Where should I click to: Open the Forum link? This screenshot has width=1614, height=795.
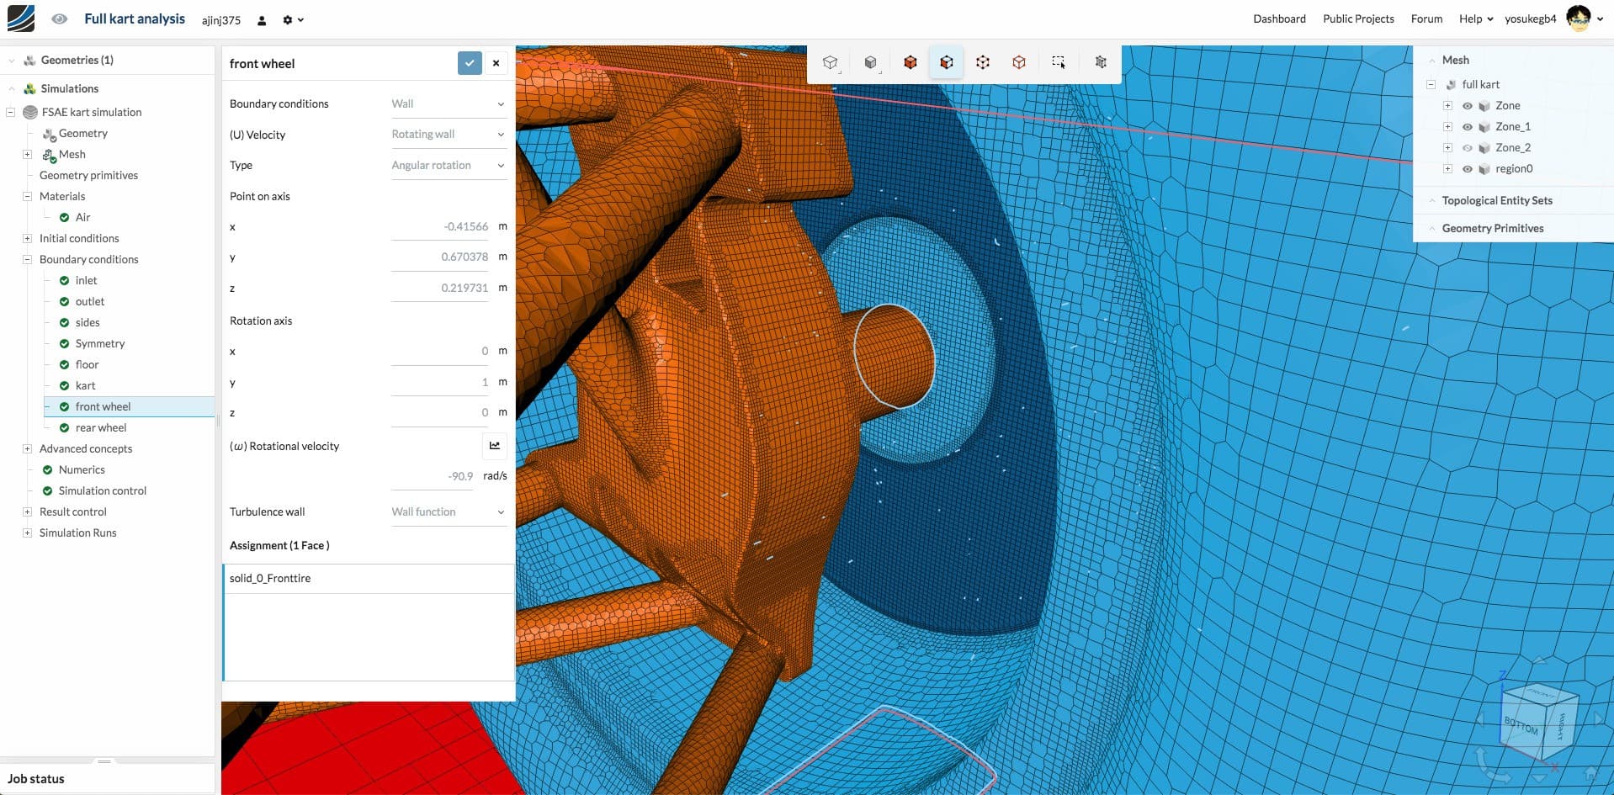[1426, 19]
